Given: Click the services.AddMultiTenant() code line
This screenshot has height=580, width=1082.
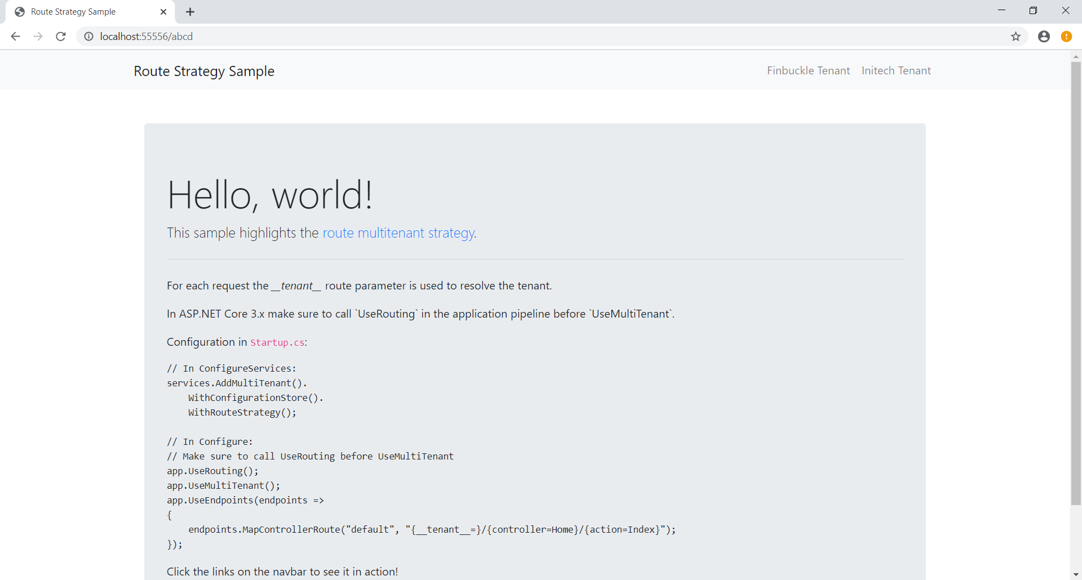Looking at the screenshot, I should click(237, 383).
